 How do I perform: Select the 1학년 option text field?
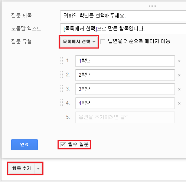[x=125, y=61]
